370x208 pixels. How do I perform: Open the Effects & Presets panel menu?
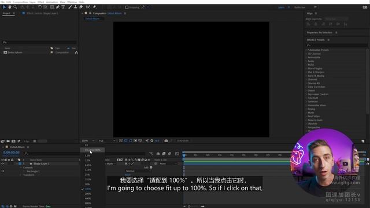pos(328,40)
